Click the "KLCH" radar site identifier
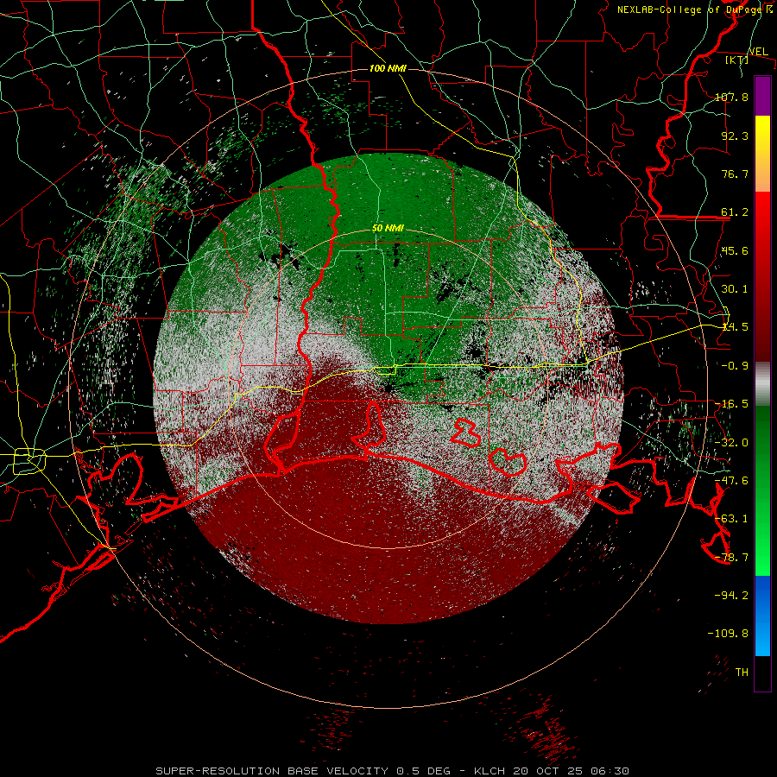777x777 pixels. (490, 771)
